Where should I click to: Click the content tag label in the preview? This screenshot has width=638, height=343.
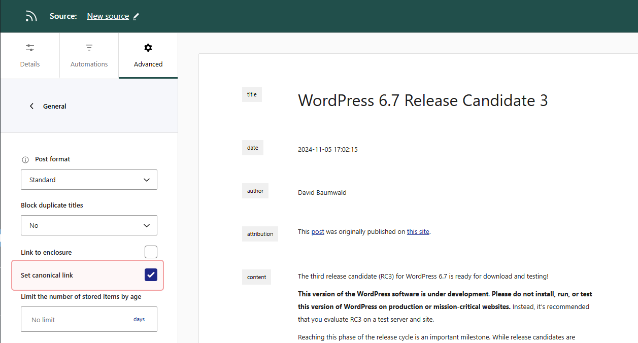pyautogui.click(x=256, y=277)
